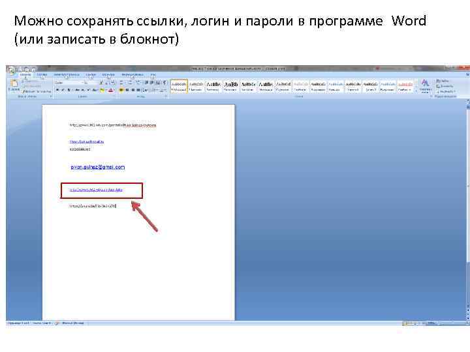The image size is (470, 352).
Task: Select the Heading 1 style thumbnail
Action: 213,87
